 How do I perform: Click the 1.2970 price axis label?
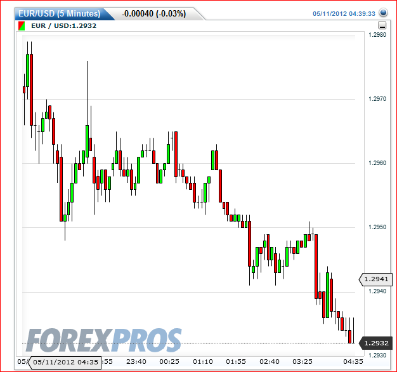click(377, 99)
